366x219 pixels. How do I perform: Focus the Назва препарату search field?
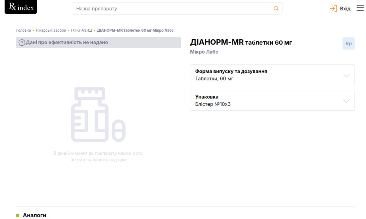coord(172,9)
